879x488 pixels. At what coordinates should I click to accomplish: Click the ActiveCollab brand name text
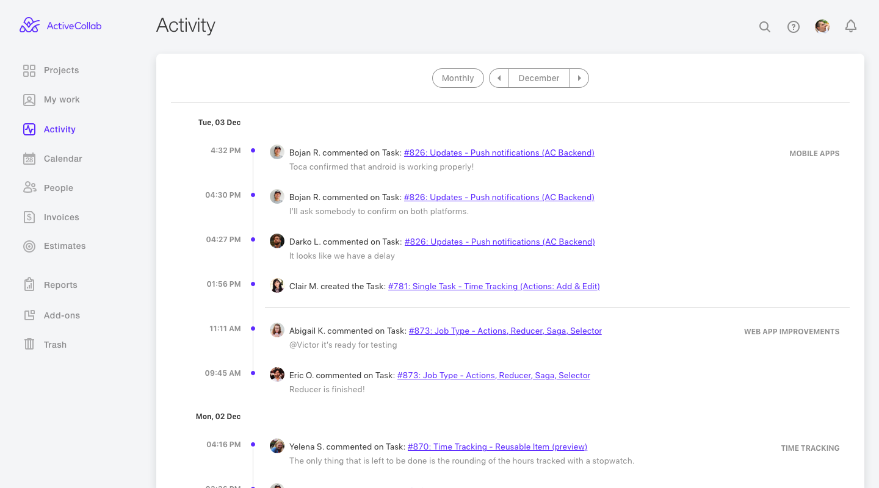(x=74, y=26)
